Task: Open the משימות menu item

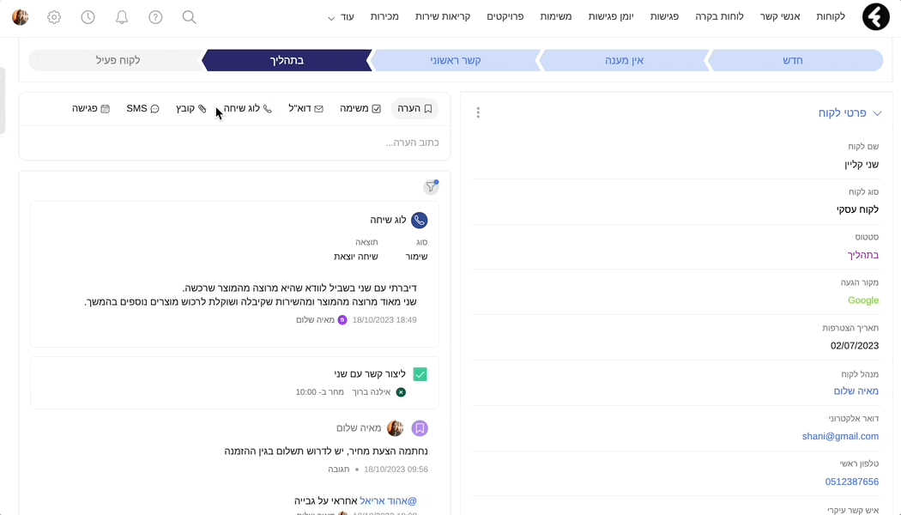Action: click(x=556, y=16)
